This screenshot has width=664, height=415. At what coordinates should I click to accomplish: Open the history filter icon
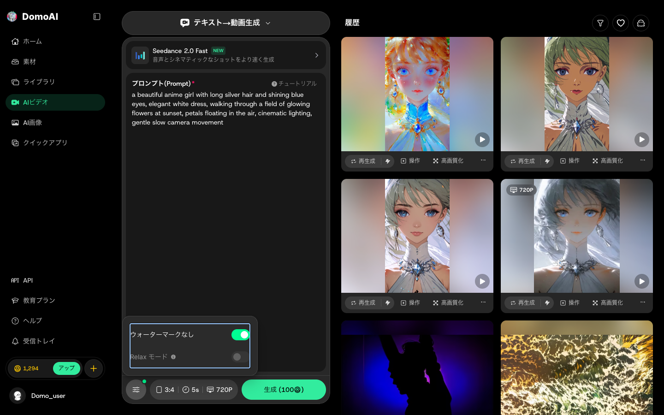(600, 23)
